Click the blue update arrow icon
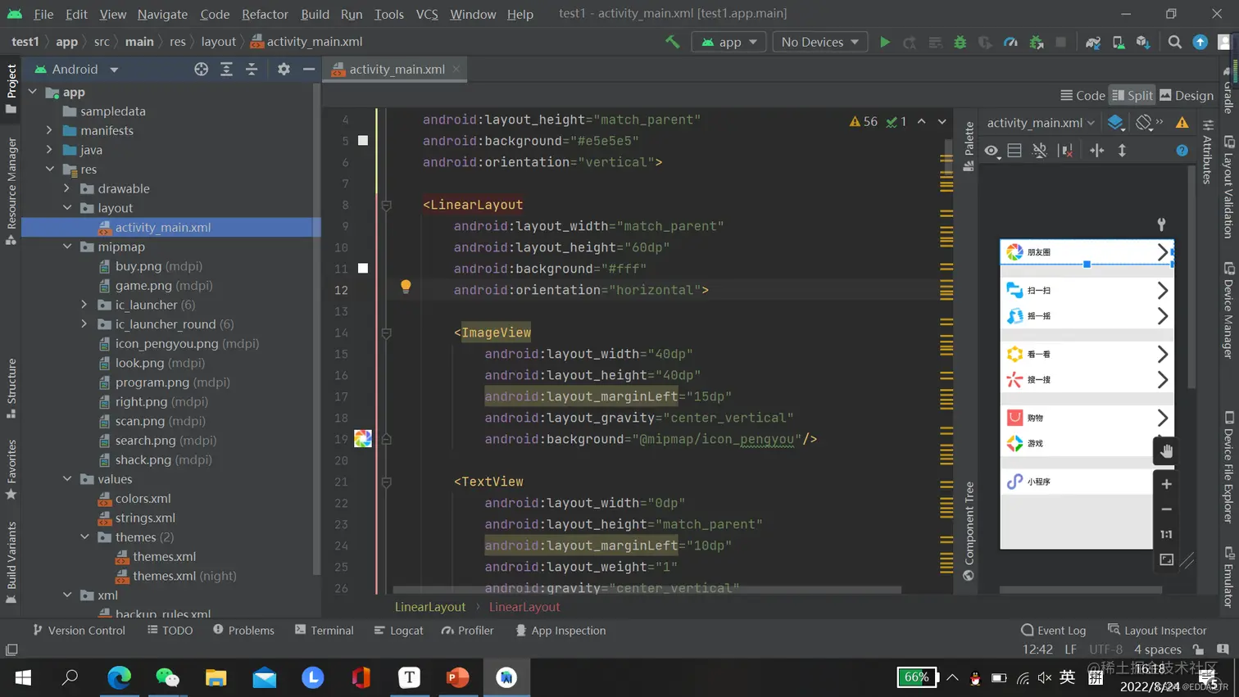The height and width of the screenshot is (697, 1239). click(x=1200, y=42)
